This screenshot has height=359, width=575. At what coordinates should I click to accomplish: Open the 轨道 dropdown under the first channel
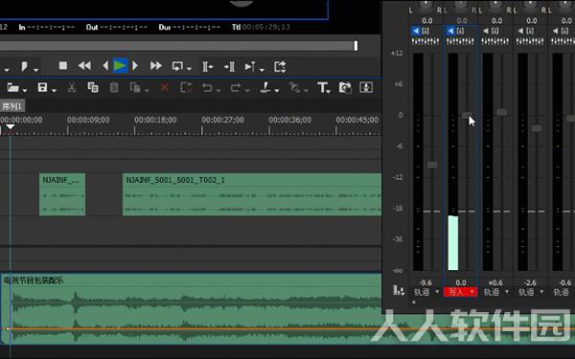click(426, 292)
